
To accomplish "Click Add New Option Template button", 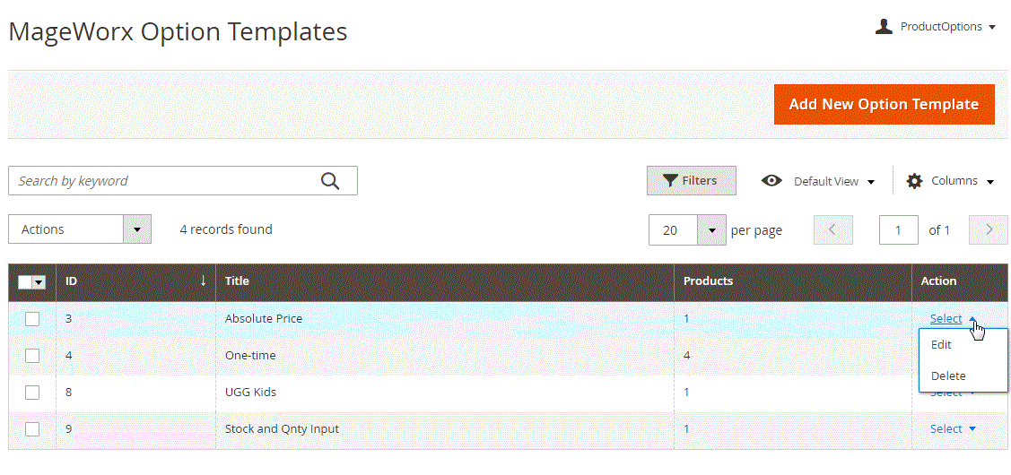I will (884, 105).
